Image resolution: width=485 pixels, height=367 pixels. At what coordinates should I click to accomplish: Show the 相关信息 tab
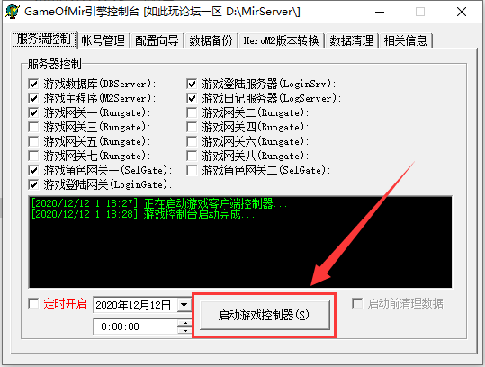click(405, 40)
